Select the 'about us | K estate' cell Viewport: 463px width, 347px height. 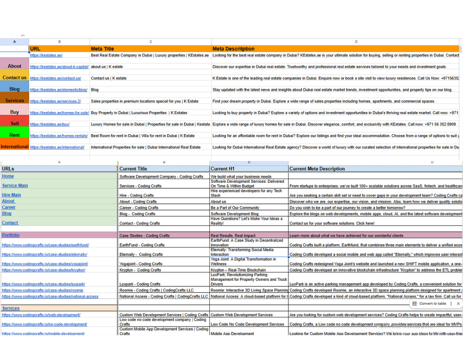pyautogui.click(x=150, y=67)
